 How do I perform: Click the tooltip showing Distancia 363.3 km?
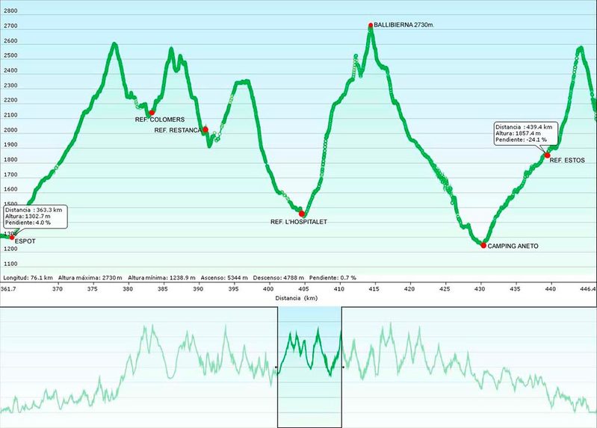click(x=34, y=217)
